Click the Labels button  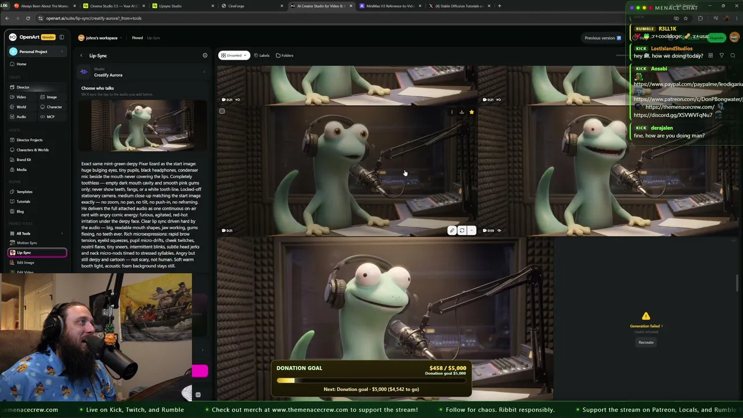(x=262, y=55)
